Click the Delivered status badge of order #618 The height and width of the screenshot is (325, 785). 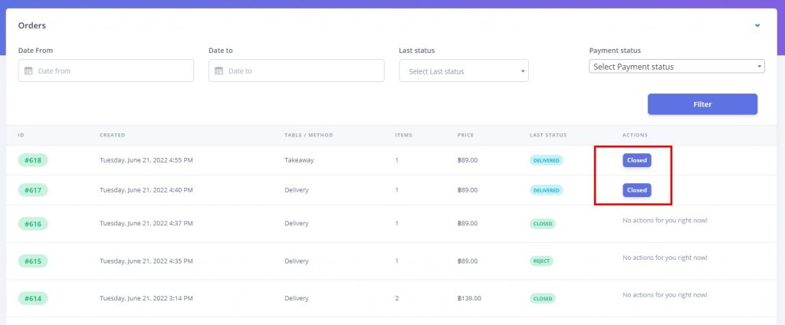pos(546,160)
